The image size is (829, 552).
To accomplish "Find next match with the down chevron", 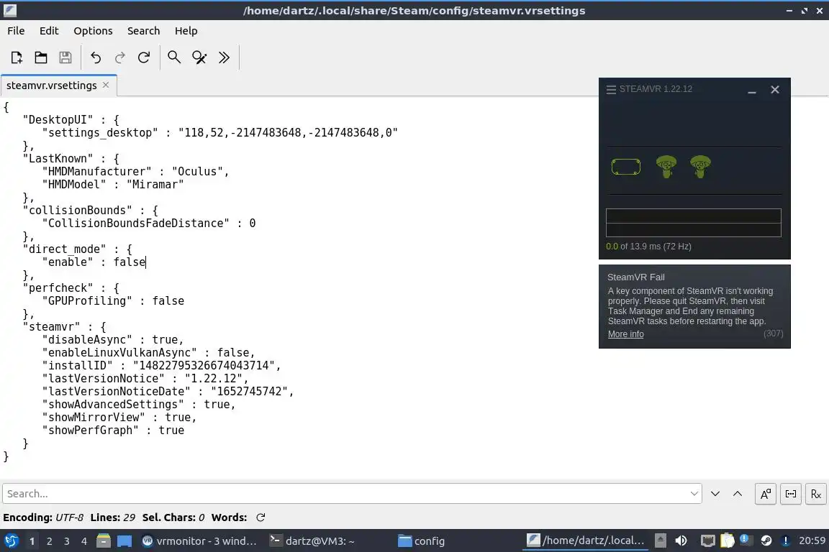I will (x=715, y=493).
